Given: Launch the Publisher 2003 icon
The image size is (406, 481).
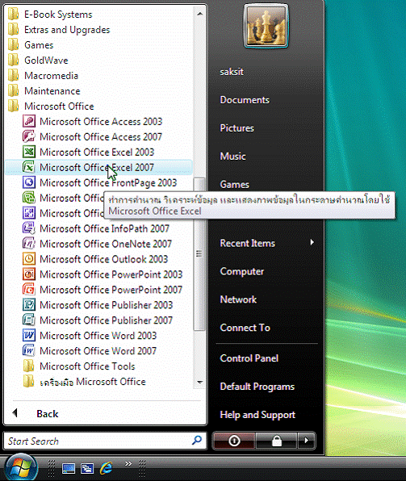Looking at the screenshot, I should [x=29, y=304].
